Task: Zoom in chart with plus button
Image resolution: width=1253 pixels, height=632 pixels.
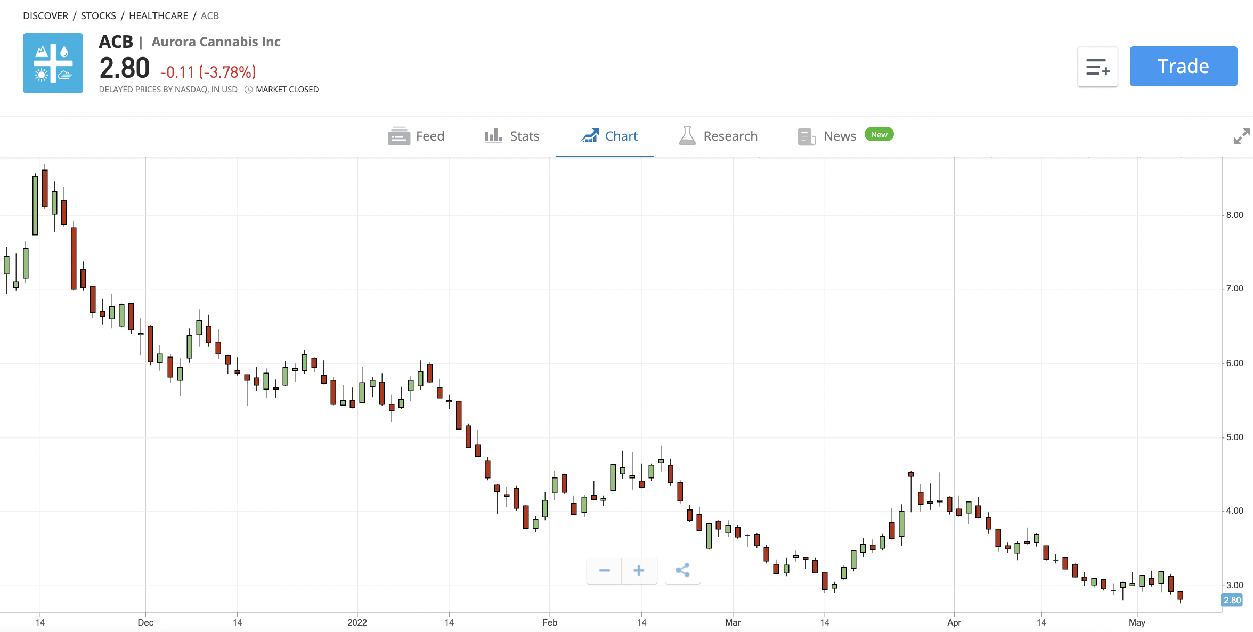Action: coord(639,570)
